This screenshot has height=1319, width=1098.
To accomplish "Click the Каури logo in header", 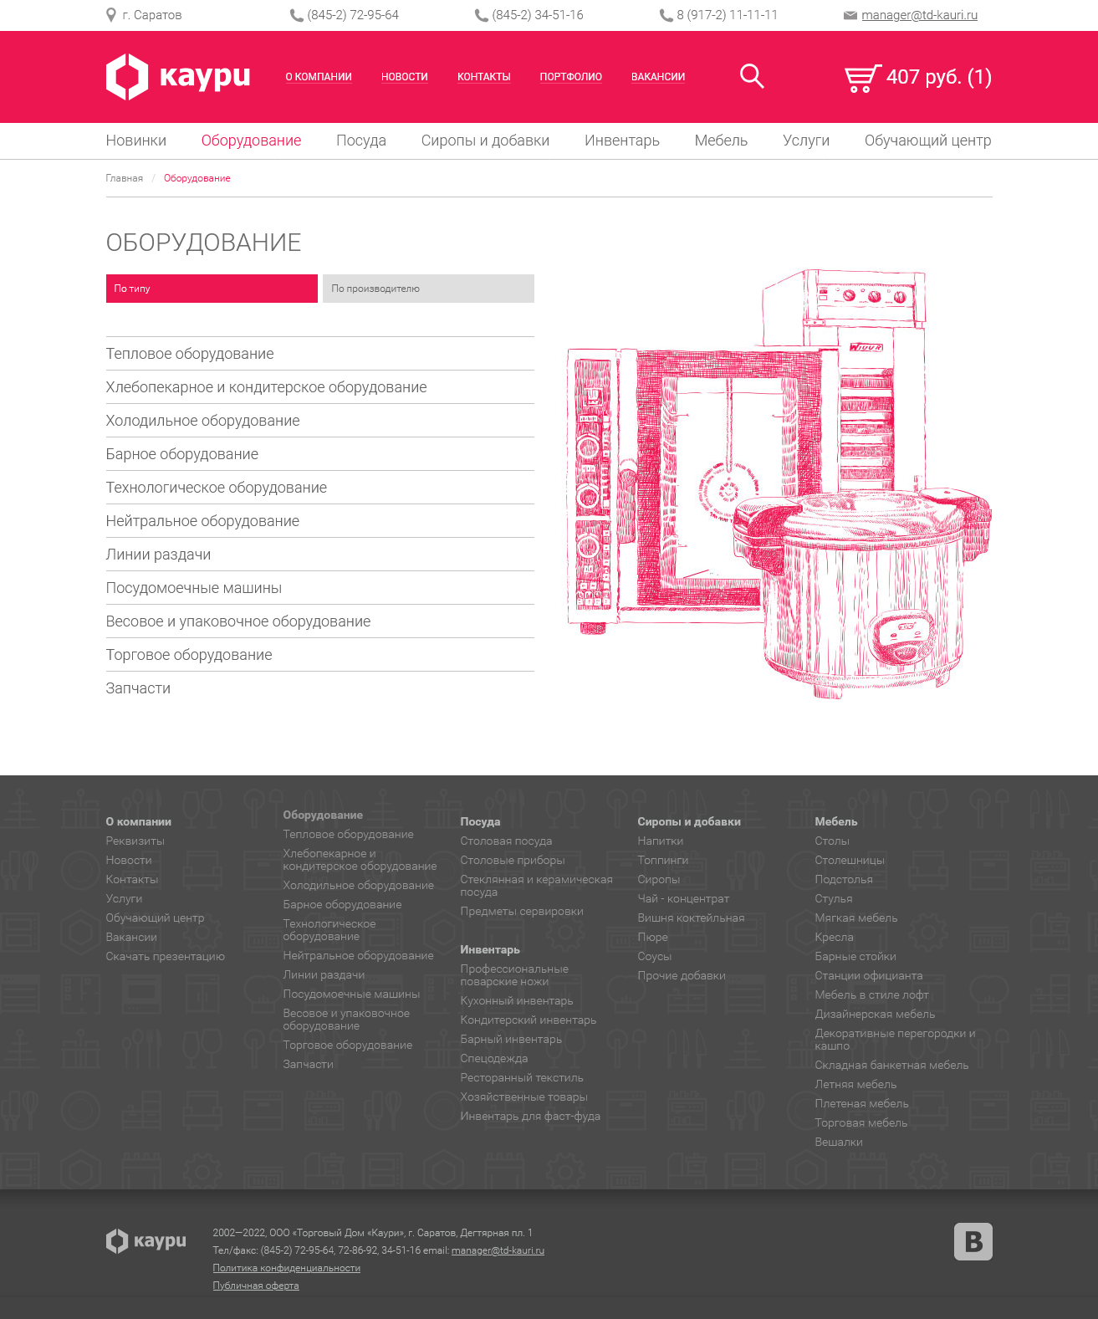I will pos(178,77).
